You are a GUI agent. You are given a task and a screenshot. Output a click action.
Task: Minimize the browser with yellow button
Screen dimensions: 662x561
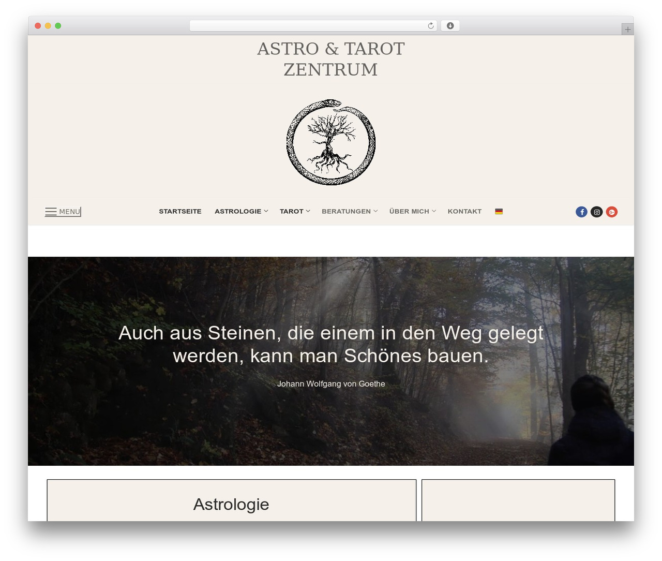pos(48,26)
